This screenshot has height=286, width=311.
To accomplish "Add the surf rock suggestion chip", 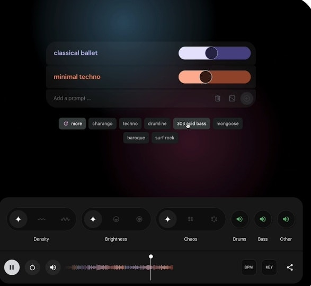I will click(165, 138).
